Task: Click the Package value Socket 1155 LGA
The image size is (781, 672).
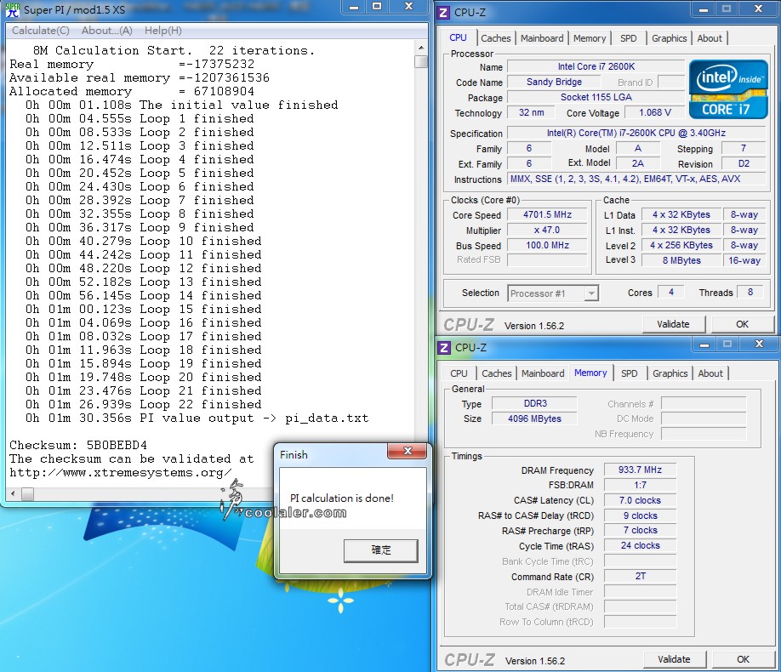Action: coord(596,97)
